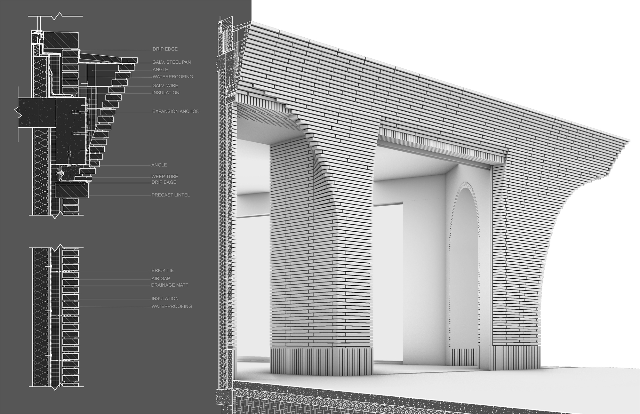This screenshot has width=640, height=414.
Task: Click the ANGLE label below GALV. STEEL PAN
Action: pyautogui.click(x=160, y=69)
